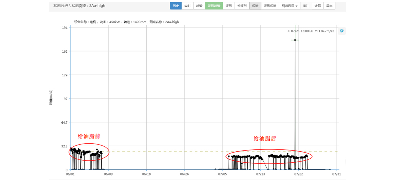Viewport: 395px width, 180px height.
Task: Click the 备注 remarks button
Action: click(306, 6)
